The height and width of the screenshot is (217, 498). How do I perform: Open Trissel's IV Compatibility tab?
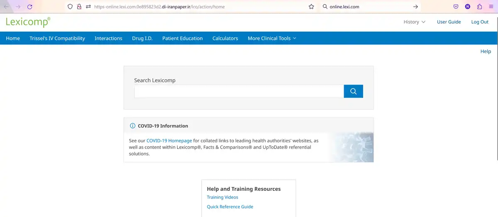(x=57, y=38)
